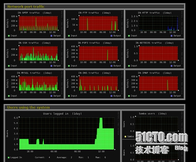
Task: Click the blue Output swatch in IN-MYSQL legend
Action: click(51, 96)
